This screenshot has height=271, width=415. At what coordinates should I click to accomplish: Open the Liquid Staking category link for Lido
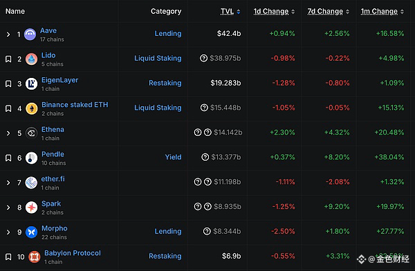[158, 58]
